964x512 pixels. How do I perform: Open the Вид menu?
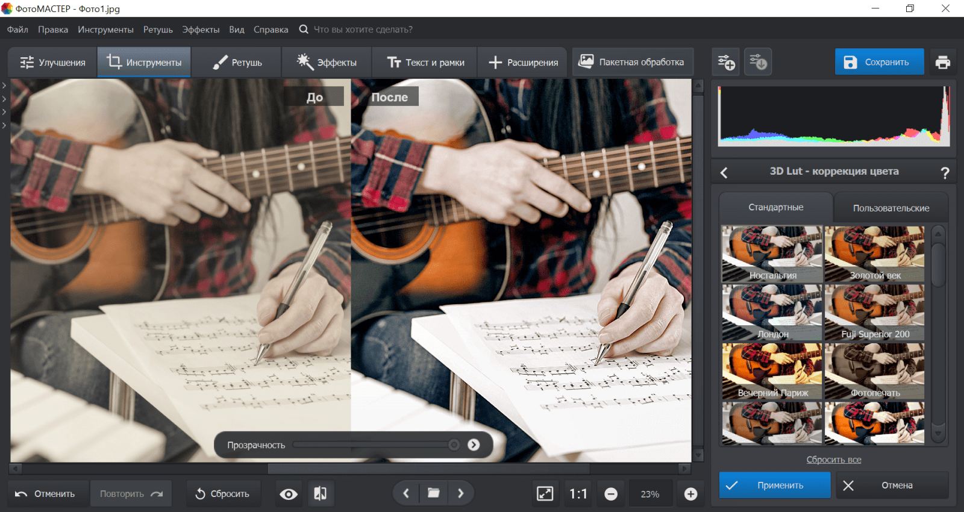(237, 30)
